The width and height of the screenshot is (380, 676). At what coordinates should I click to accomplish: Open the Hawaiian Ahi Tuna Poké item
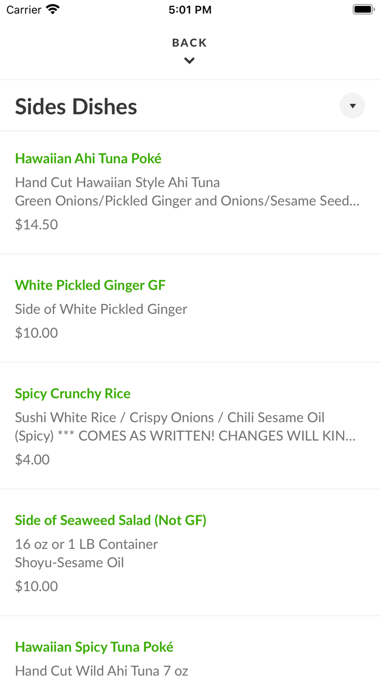[x=88, y=158]
